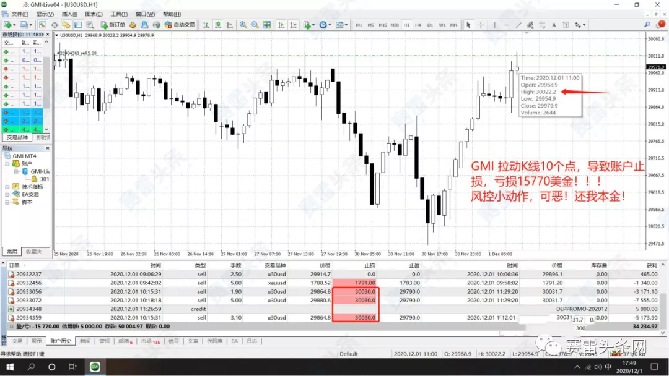Screen dimensions: 669x376
Task: Toggle the Market Watch window icon
Action: [x=42, y=25]
